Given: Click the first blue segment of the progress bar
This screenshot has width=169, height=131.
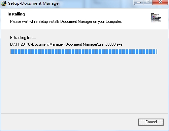Looking at the screenshot, I should [12, 51].
